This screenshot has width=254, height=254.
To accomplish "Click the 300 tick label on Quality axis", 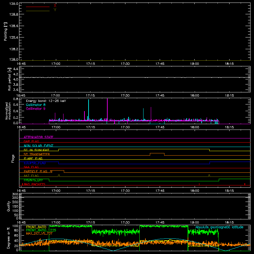I will pyautogui.click(x=15, y=194).
